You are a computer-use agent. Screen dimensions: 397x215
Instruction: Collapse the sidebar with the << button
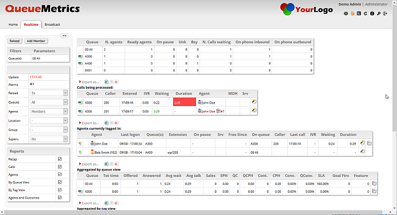64,35
